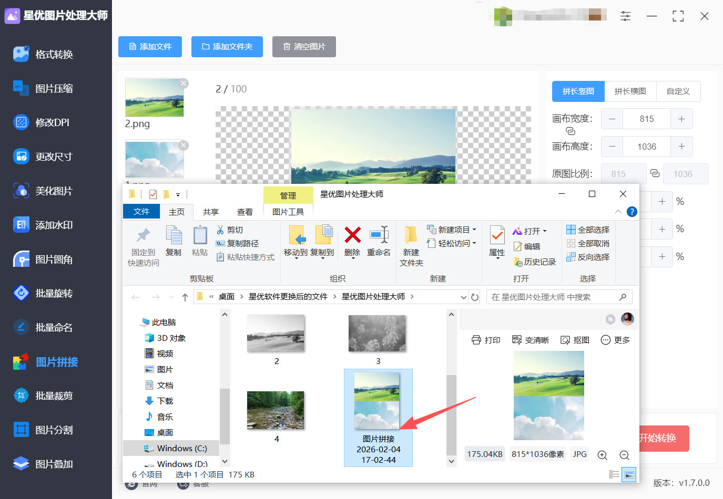Switch Explorer to details list view

[614, 474]
